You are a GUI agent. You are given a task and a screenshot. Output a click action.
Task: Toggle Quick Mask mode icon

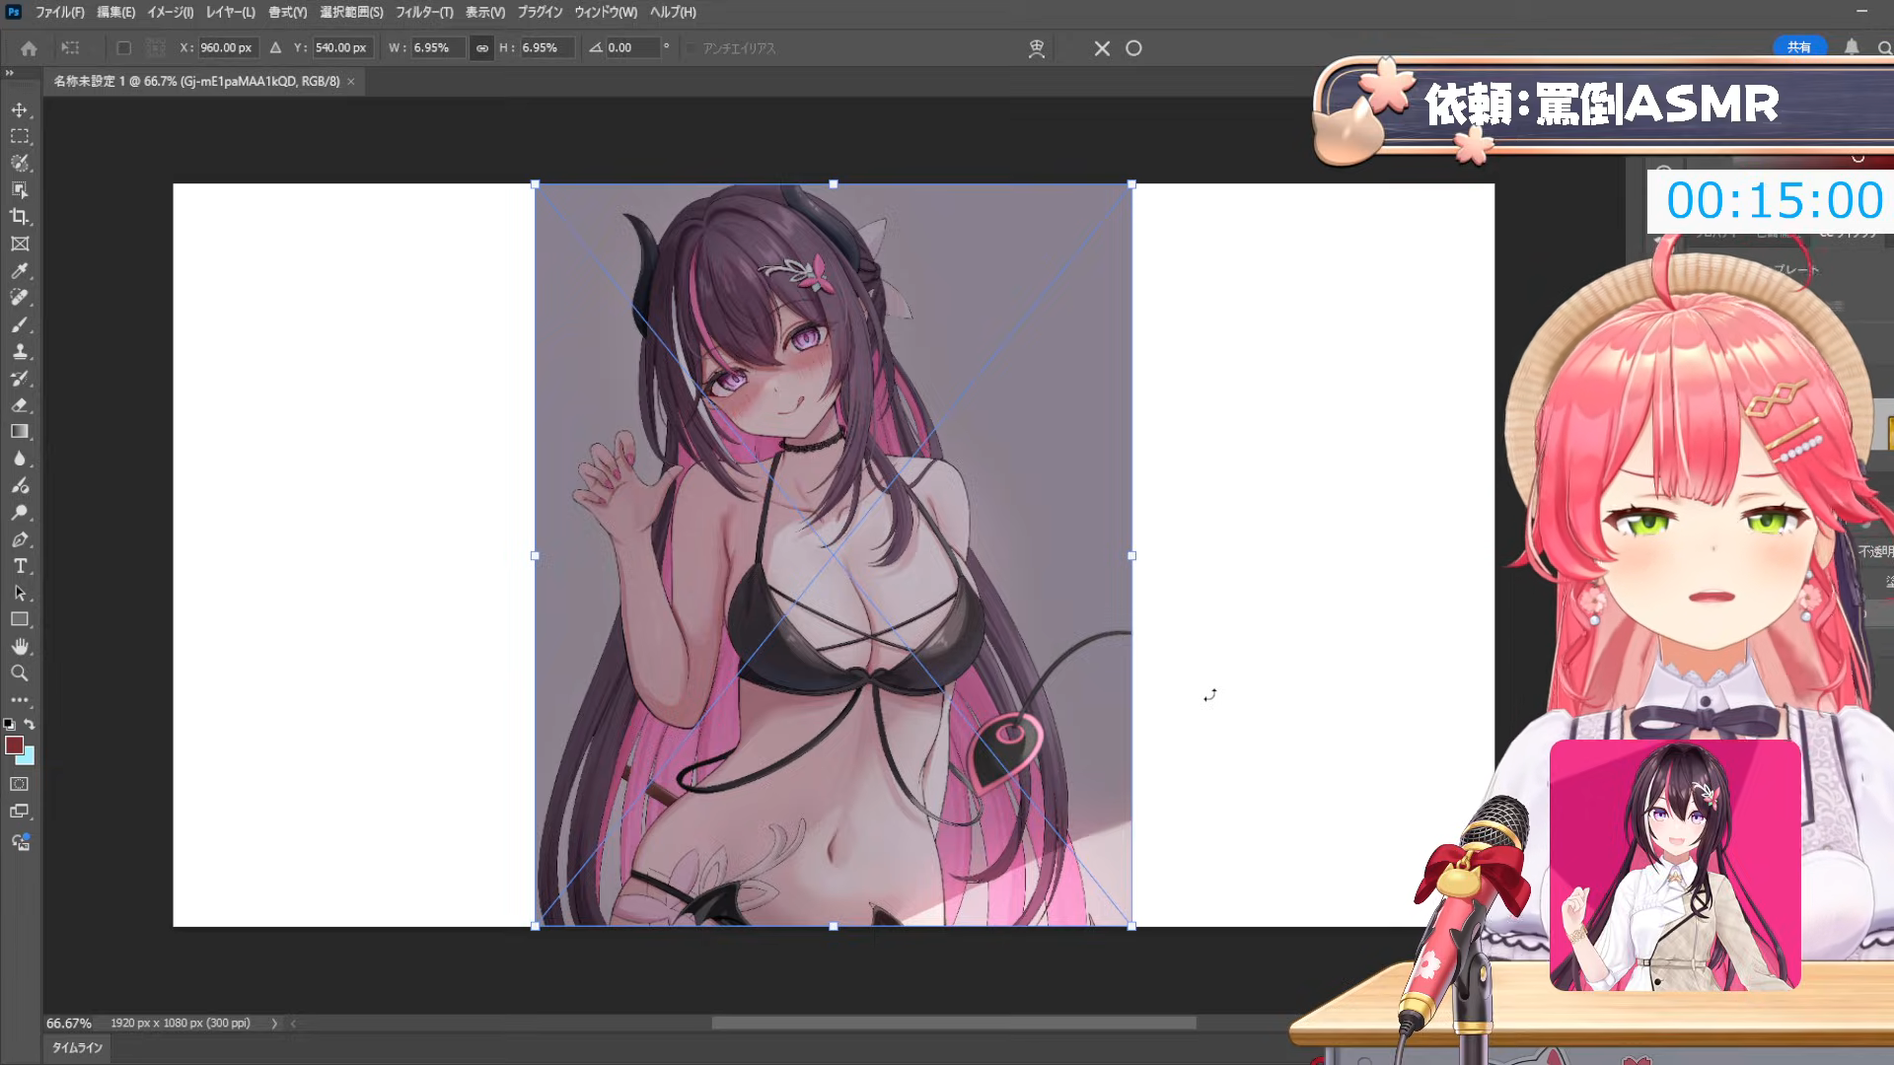click(19, 785)
